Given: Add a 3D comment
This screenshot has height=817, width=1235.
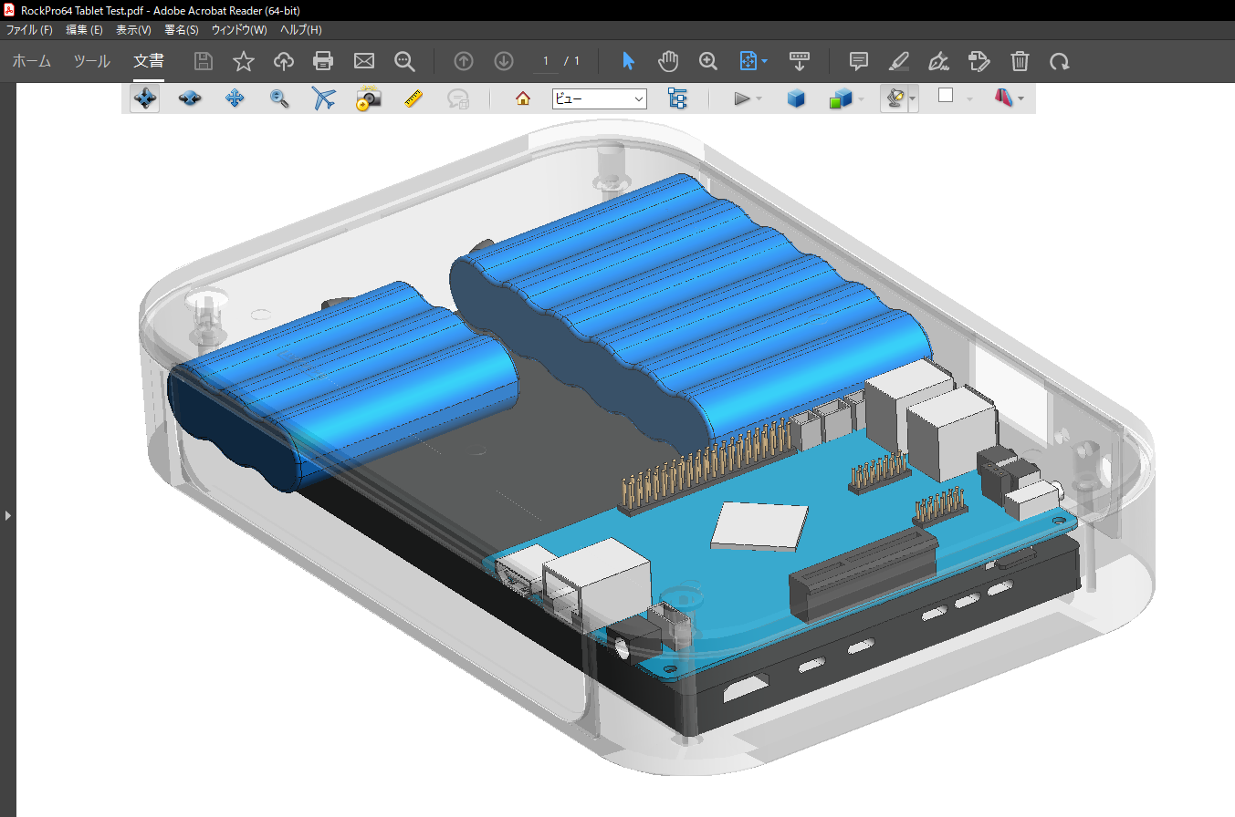Looking at the screenshot, I should pos(458,98).
